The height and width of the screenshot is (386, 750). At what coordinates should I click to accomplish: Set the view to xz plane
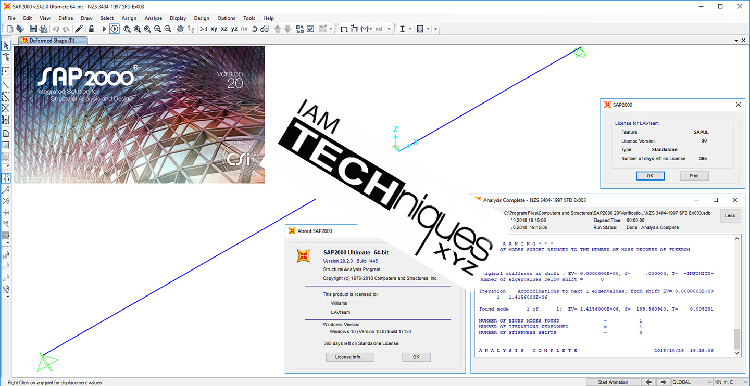click(224, 29)
